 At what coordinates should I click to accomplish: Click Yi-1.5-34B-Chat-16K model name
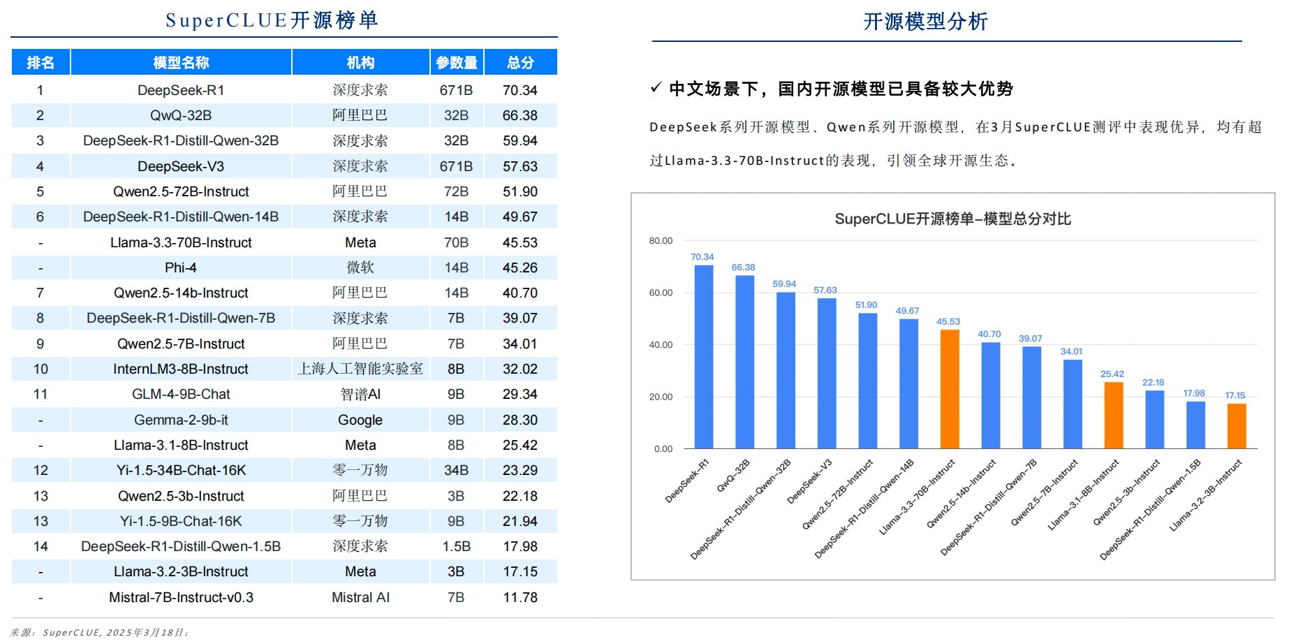pos(181,470)
